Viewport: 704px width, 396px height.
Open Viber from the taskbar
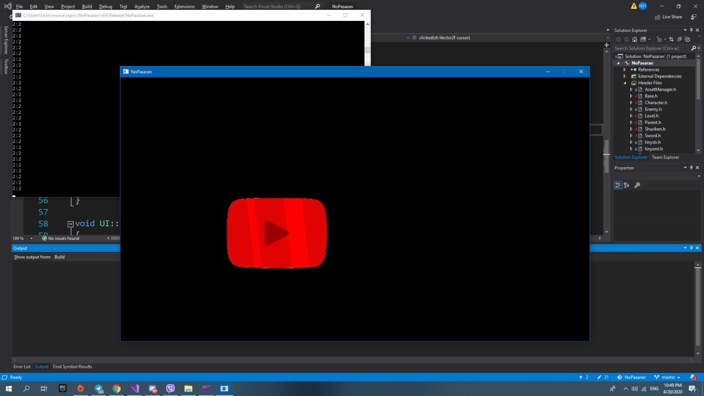(170, 388)
